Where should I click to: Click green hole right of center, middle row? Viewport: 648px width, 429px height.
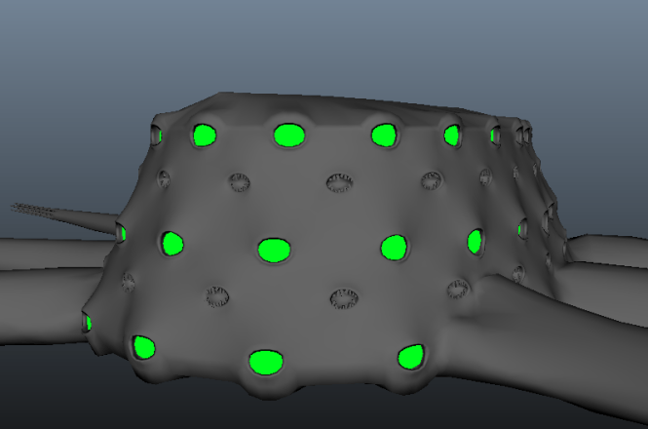(x=394, y=247)
